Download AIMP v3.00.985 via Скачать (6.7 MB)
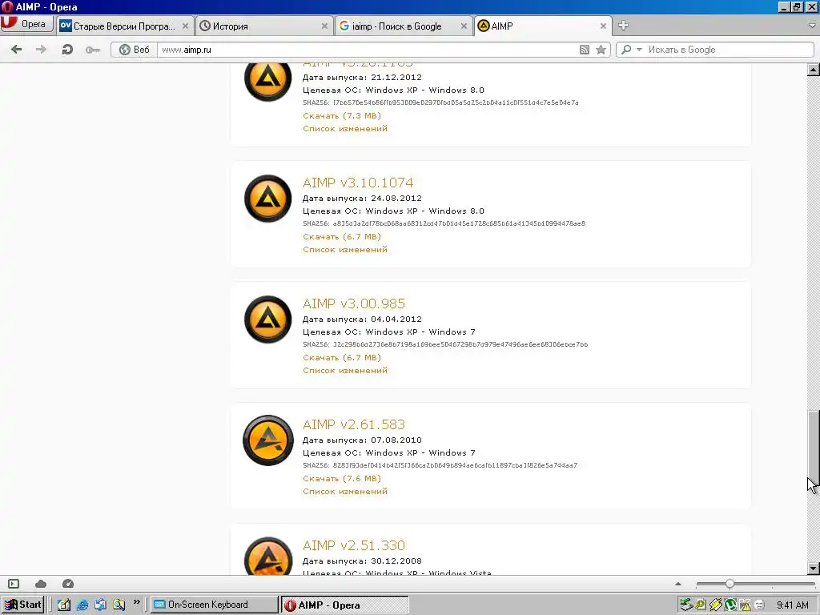Screen dimensions: 820x615 (x=342, y=358)
